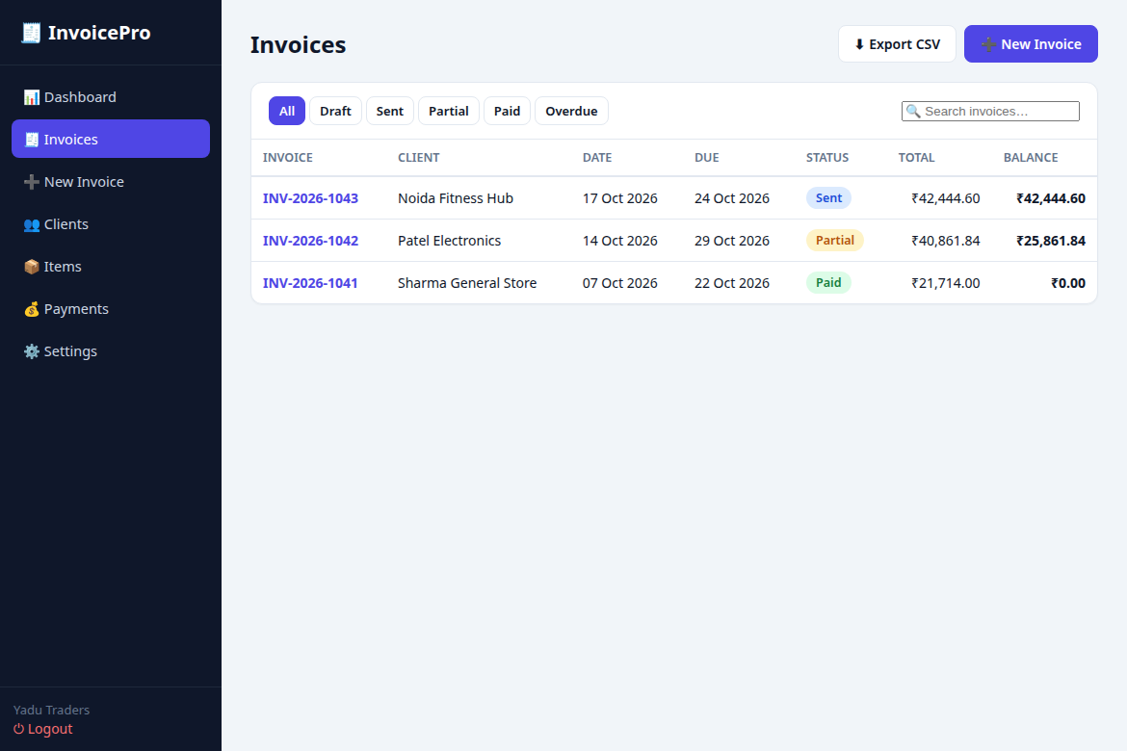1127x751 pixels.
Task: Click the Partial status badge
Action: point(835,240)
